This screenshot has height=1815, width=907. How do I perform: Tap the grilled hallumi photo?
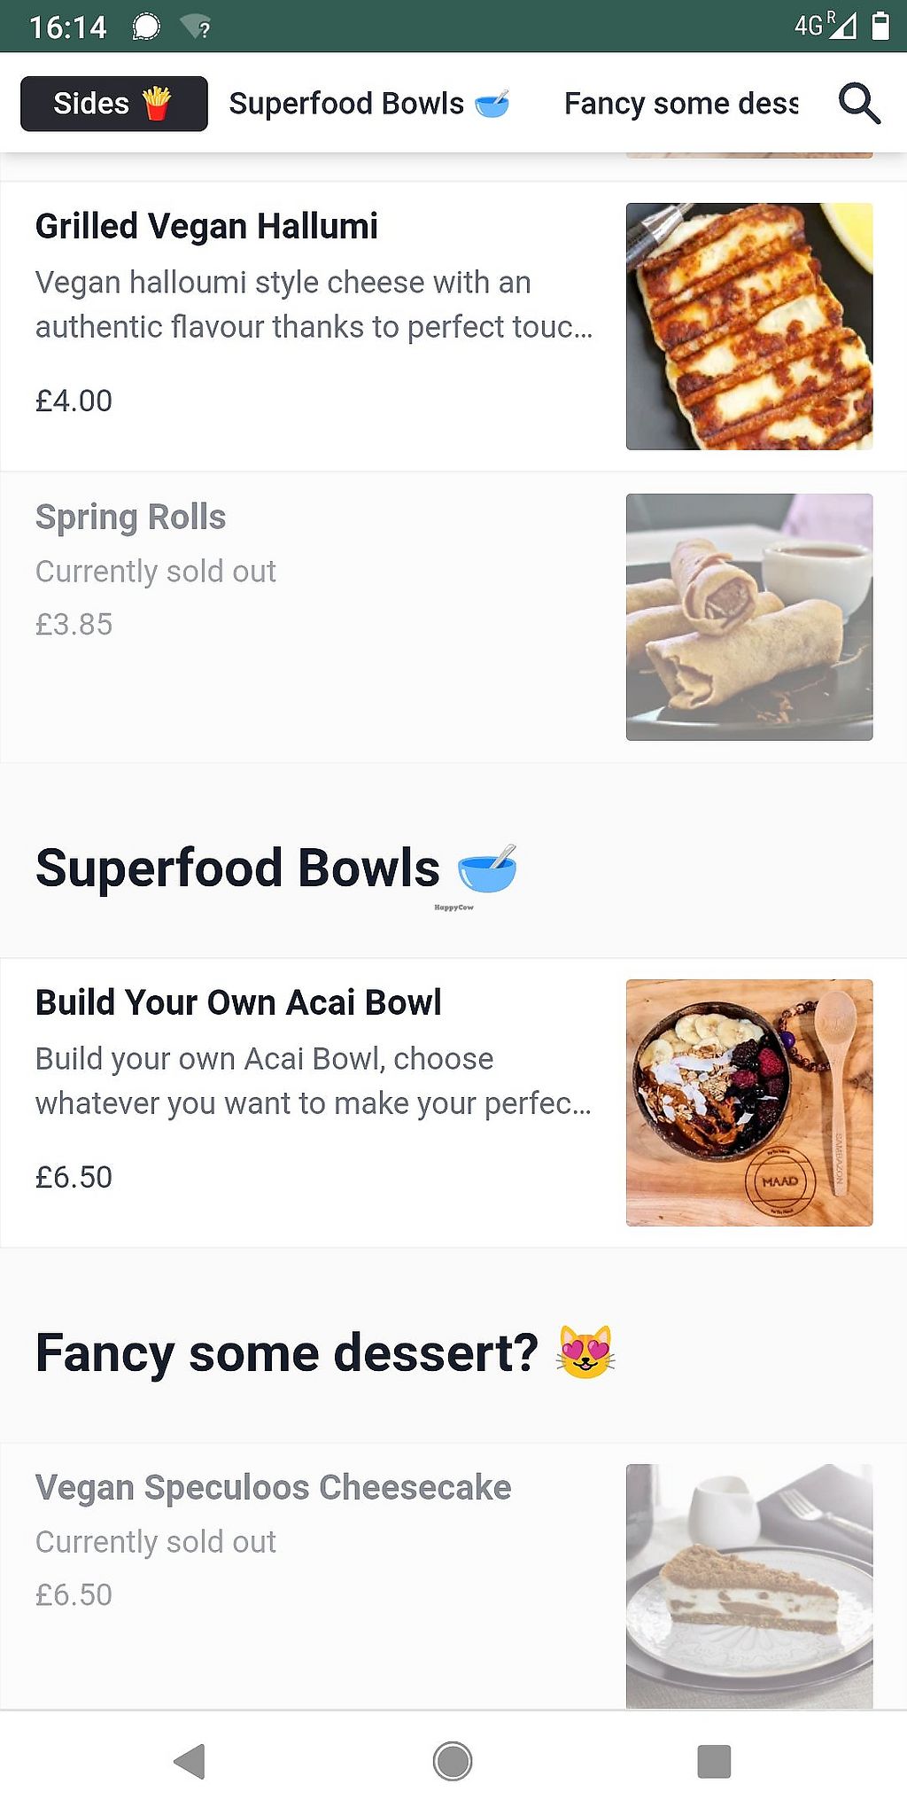(749, 326)
